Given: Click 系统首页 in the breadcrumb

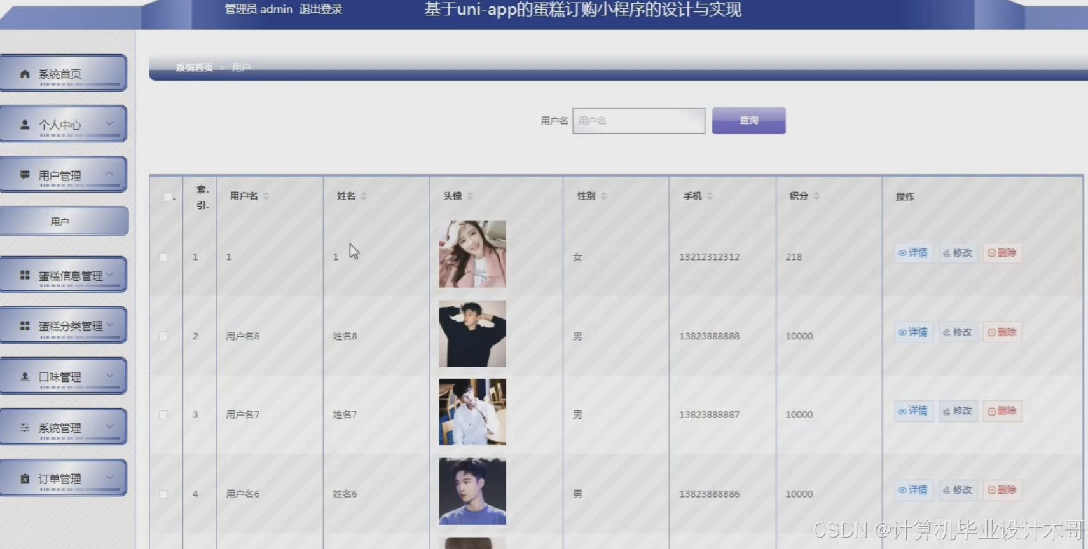Looking at the screenshot, I should (x=195, y=67).
